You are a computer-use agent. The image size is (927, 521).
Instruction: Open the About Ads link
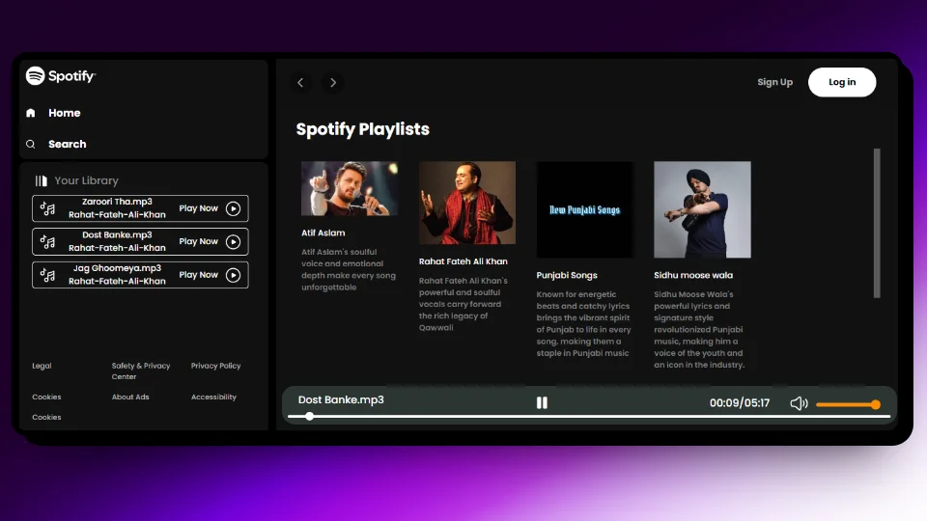[130, 397]
